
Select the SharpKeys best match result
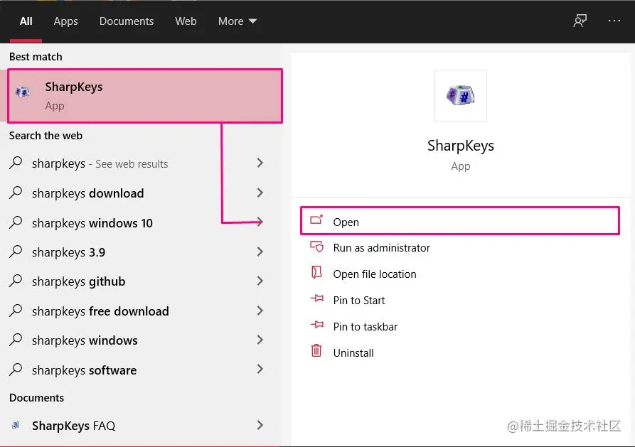click(145, 96)
